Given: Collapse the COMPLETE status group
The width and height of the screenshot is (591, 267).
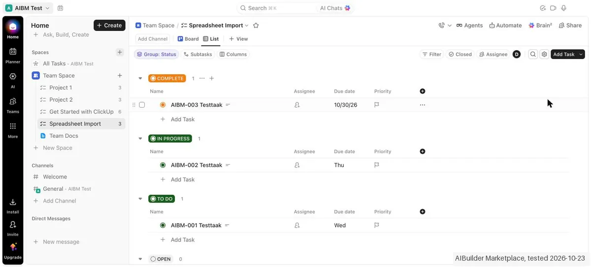Looking at the screenshot, I should coord(140,78).
